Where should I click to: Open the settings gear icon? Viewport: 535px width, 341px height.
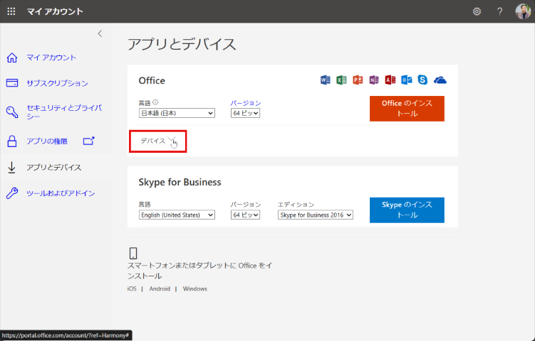pyautogui.click(x=477, y=11)
